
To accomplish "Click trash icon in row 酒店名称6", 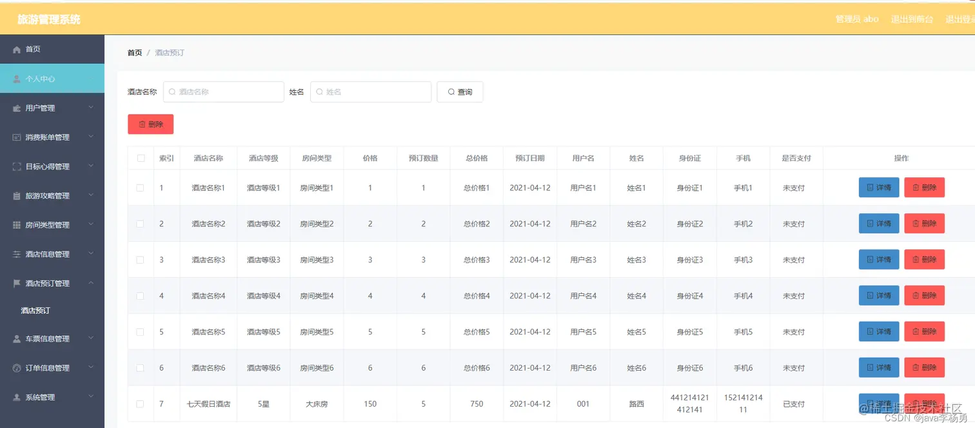I will coord(916,368).
